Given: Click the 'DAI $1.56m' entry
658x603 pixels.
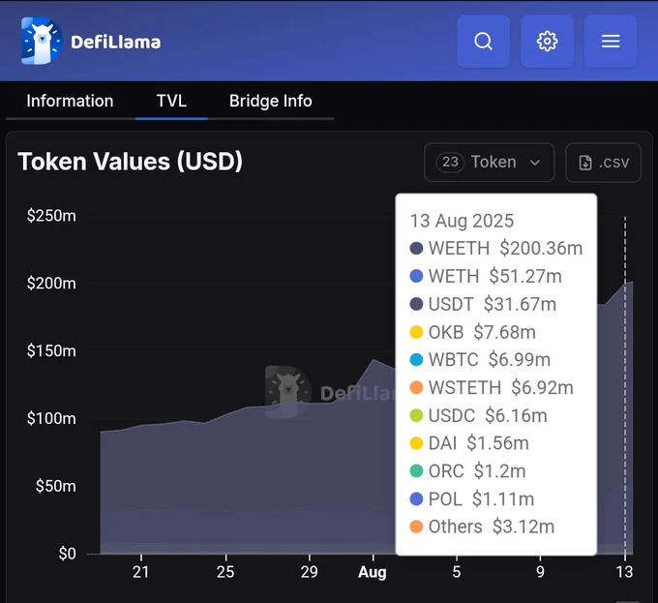Looking at the screenshot, I should 469,443.
